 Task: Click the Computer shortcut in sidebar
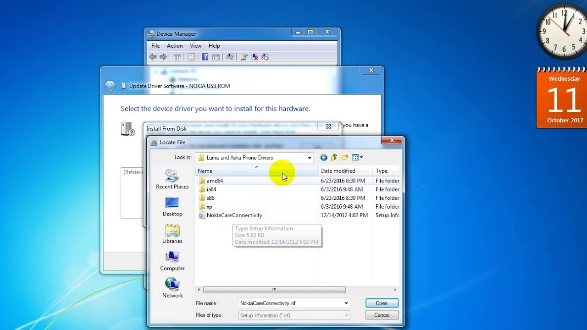coord(172,261)
